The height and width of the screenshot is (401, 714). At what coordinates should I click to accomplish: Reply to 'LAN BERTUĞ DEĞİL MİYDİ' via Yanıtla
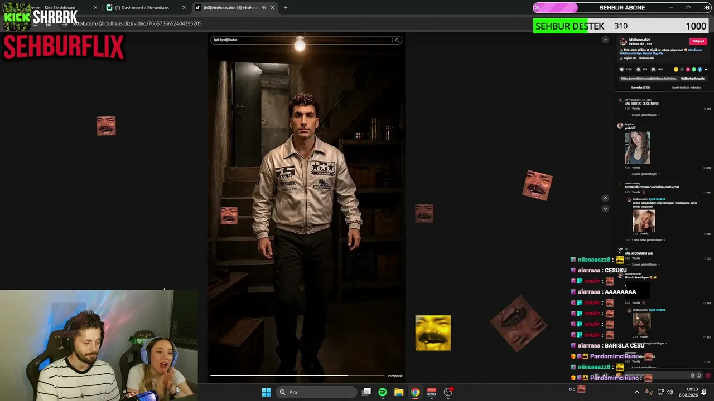[x=636, y=109]
